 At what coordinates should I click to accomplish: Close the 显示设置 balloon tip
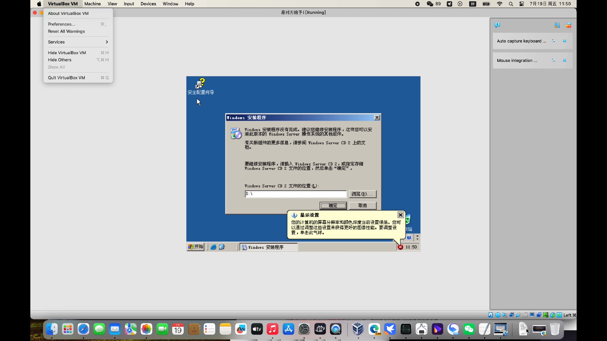pyautogui.click(x=401, y=215)
